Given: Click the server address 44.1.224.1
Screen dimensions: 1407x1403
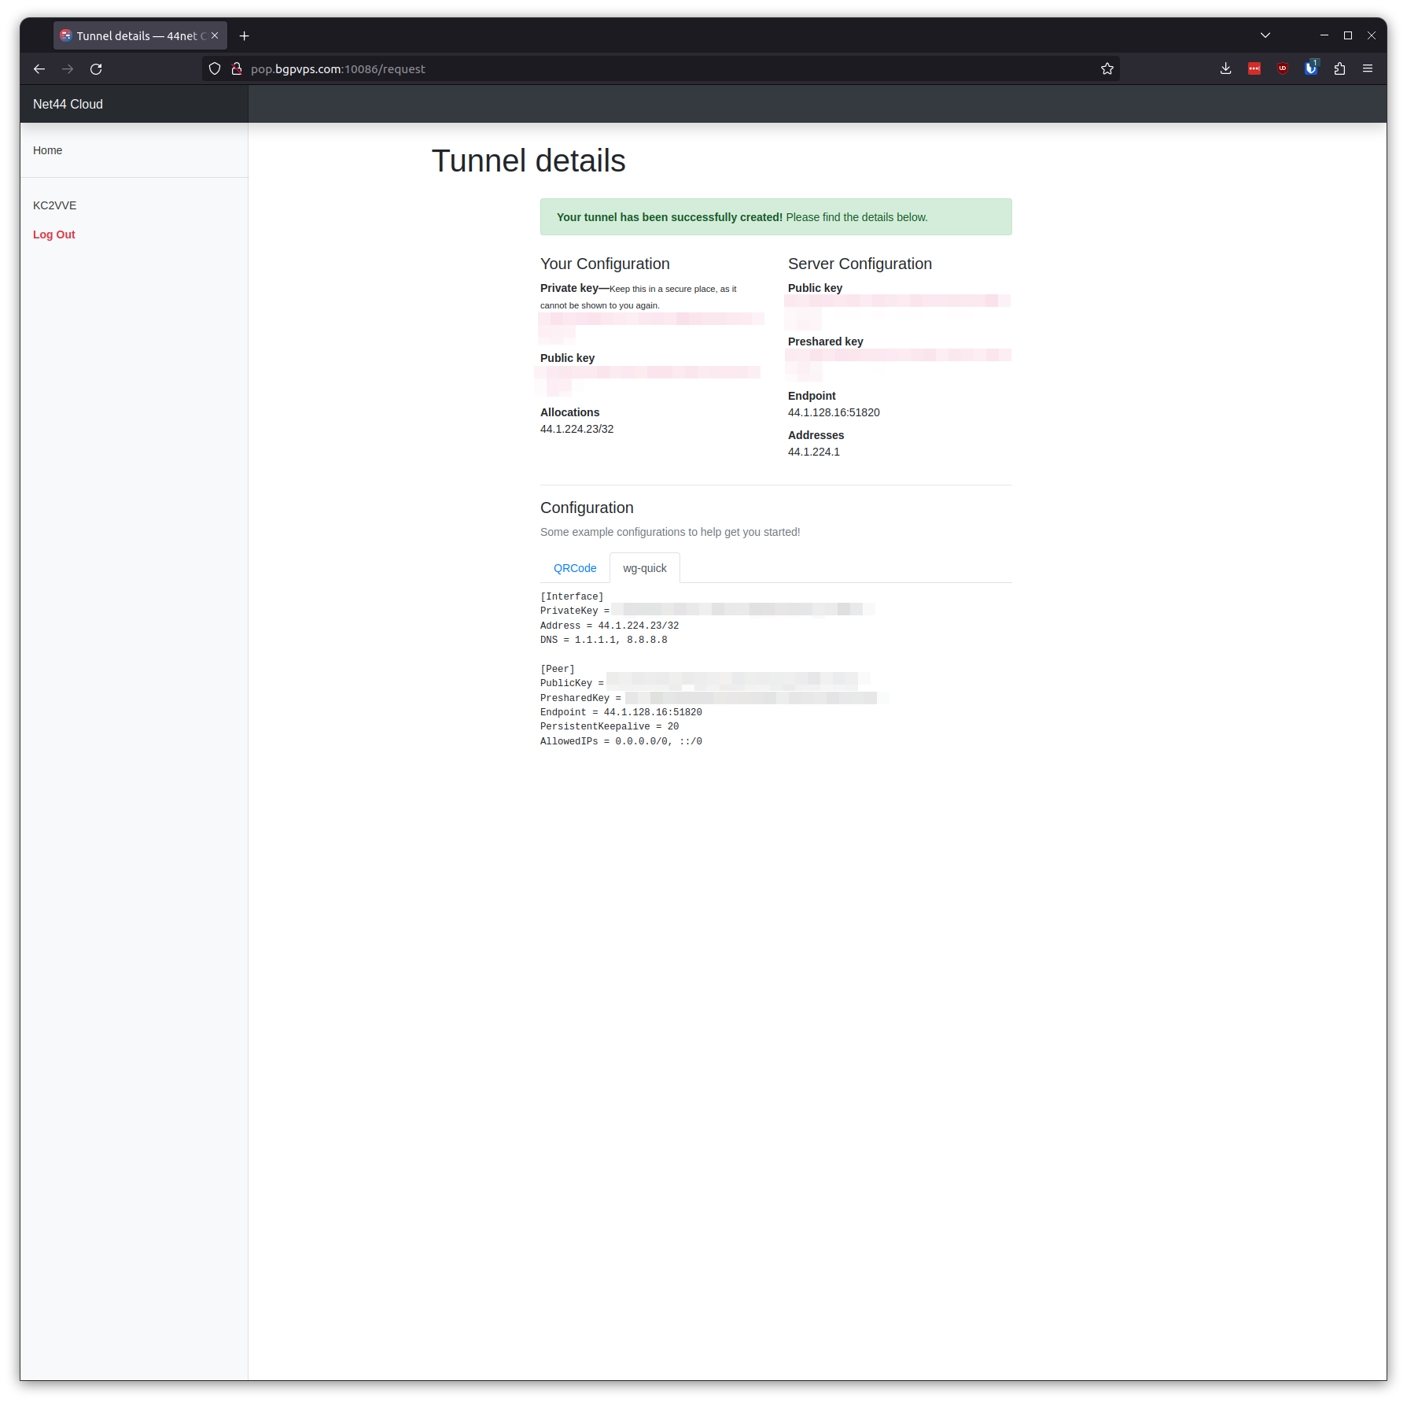Looking at the screenshot, I should pyautogui.click(x=814, y=452).
